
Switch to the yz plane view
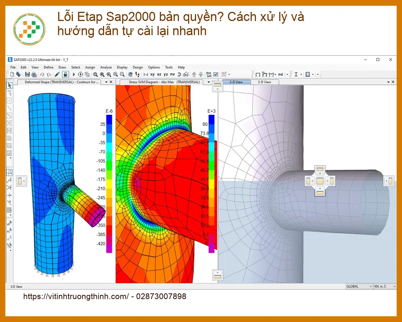pos(166,74)
